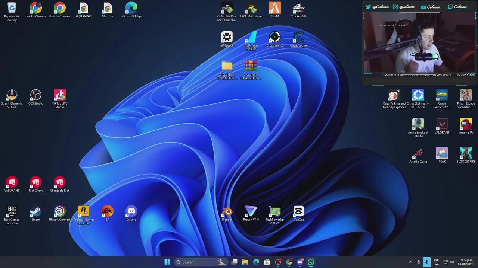The image size is (478, 268).
Task: Select the BANEOS Chrome shortcut
Action: click(84, 10)
